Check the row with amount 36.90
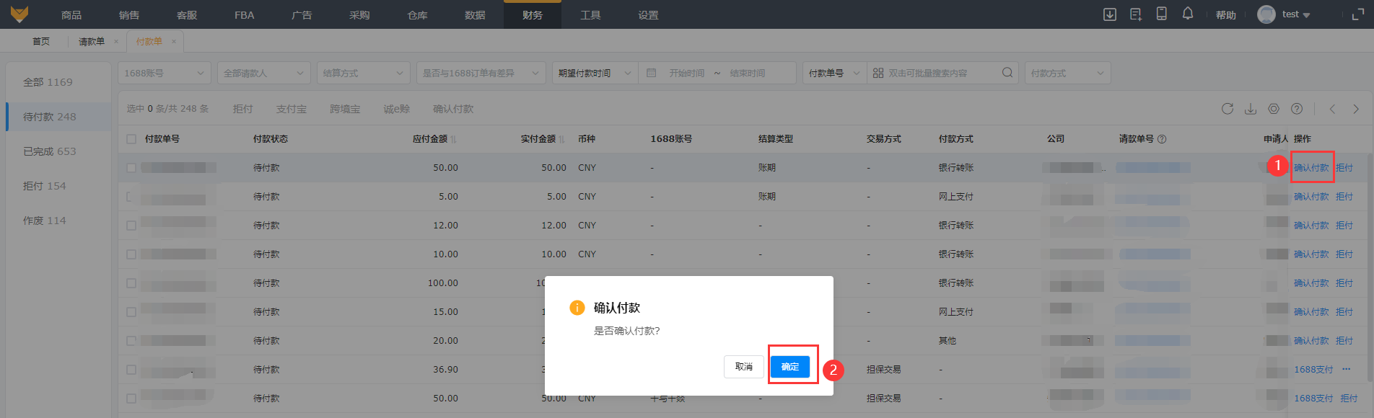1374x418 pixels. (x=131, y=370)
